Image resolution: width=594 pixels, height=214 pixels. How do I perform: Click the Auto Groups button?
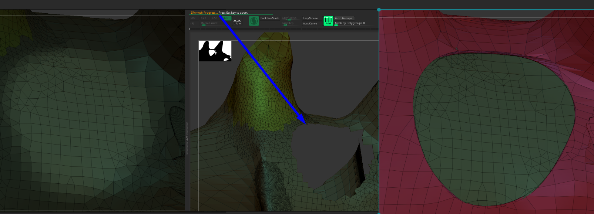tap(343, 18)
